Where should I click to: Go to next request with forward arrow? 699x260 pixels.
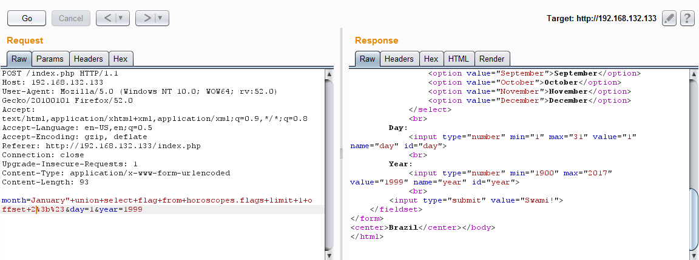click(147, 18)
